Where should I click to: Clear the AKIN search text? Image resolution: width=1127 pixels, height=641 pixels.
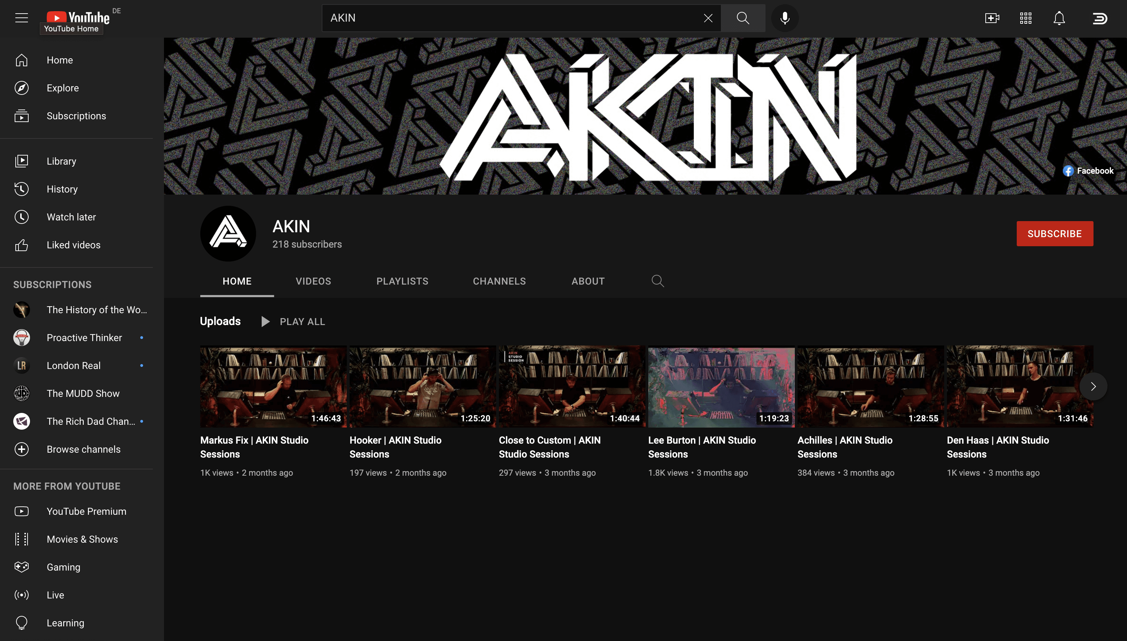point(708,18)
